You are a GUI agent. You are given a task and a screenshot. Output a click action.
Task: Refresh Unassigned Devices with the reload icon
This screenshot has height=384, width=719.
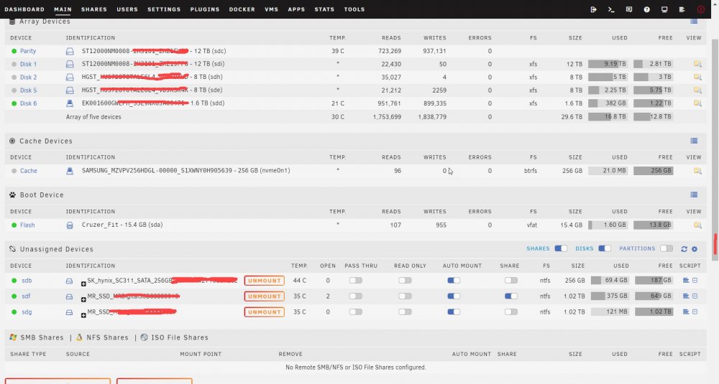tap(684, 249)
